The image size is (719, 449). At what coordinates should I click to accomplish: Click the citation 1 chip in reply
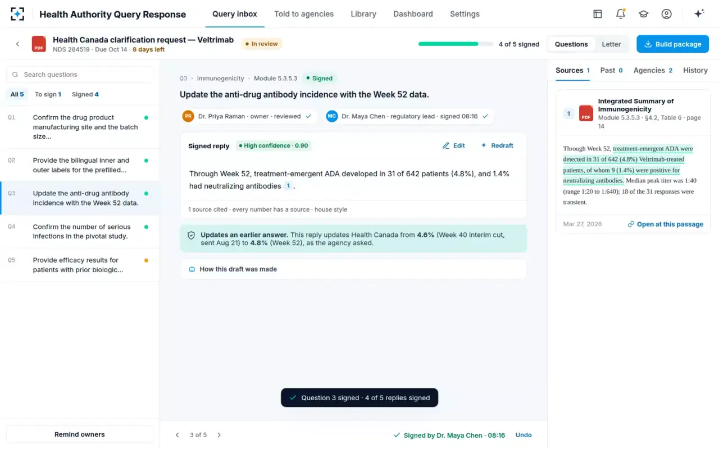pos(288,186)
